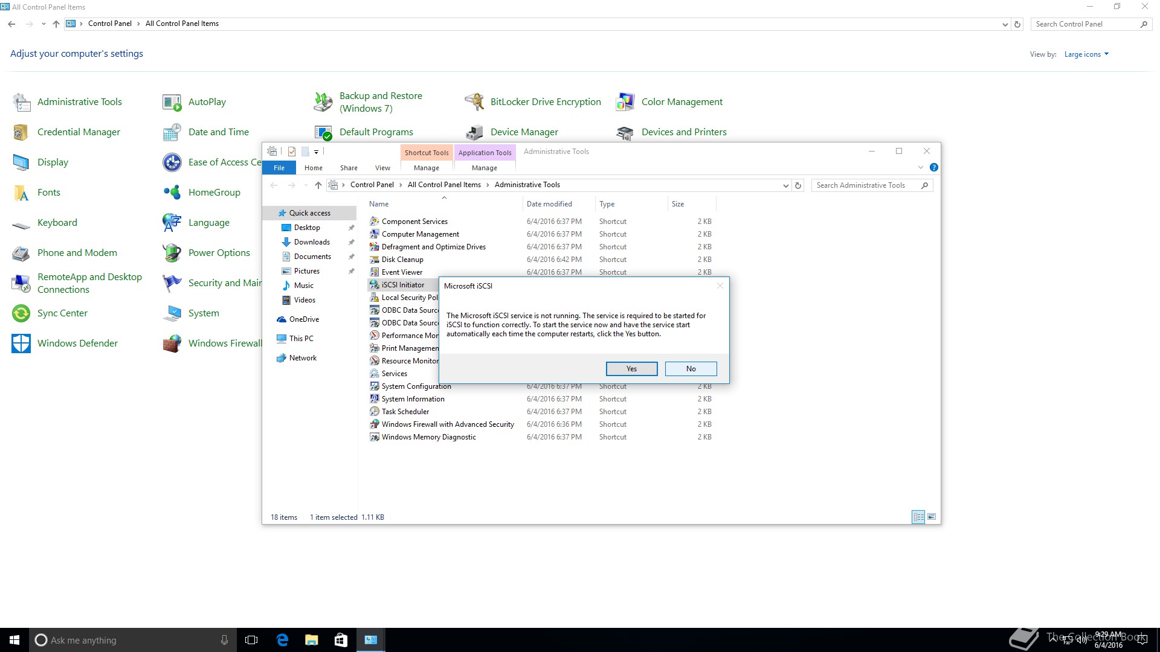Launch Microsoft Edge from taskbar
Viewport: 1160px width, 652px height.
coord(282,640)
